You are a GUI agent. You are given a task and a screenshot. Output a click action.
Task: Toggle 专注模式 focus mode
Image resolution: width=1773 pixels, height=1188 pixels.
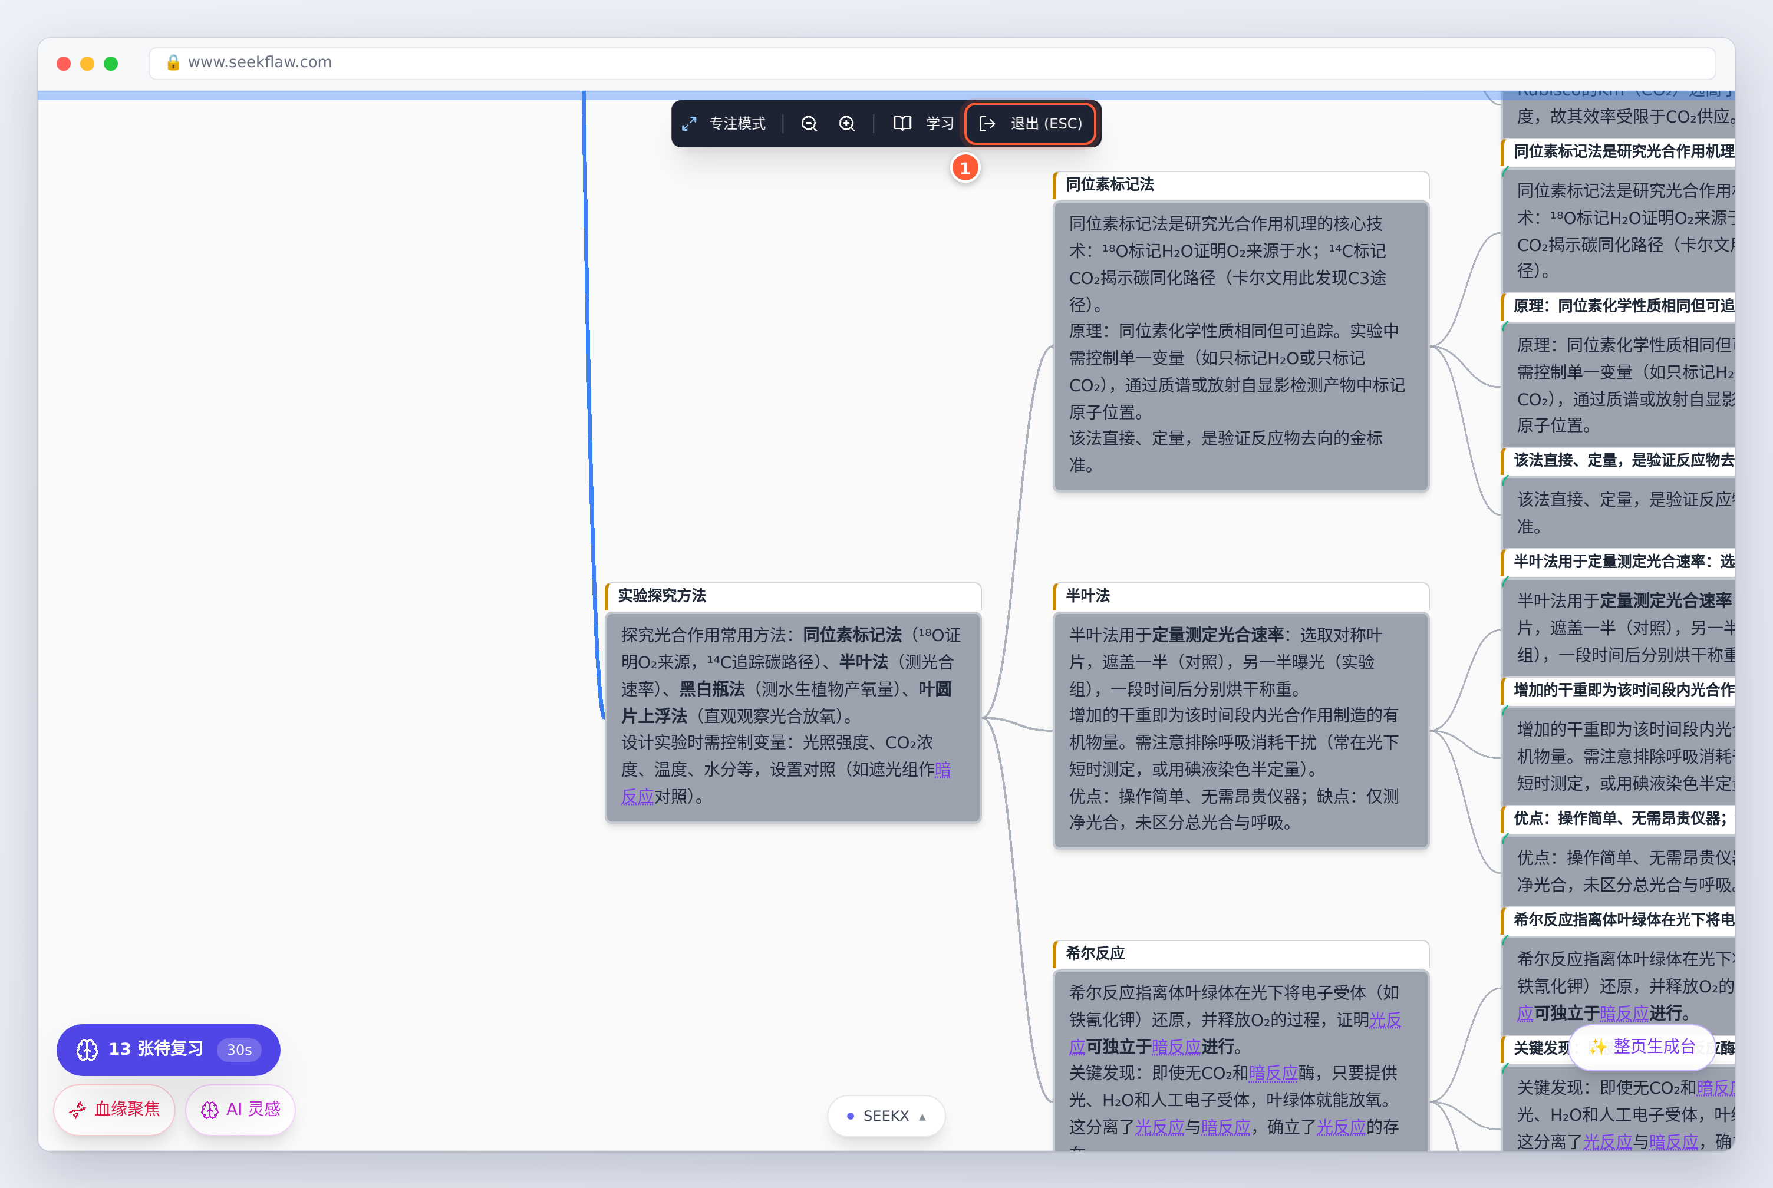(x=724, y=124)
